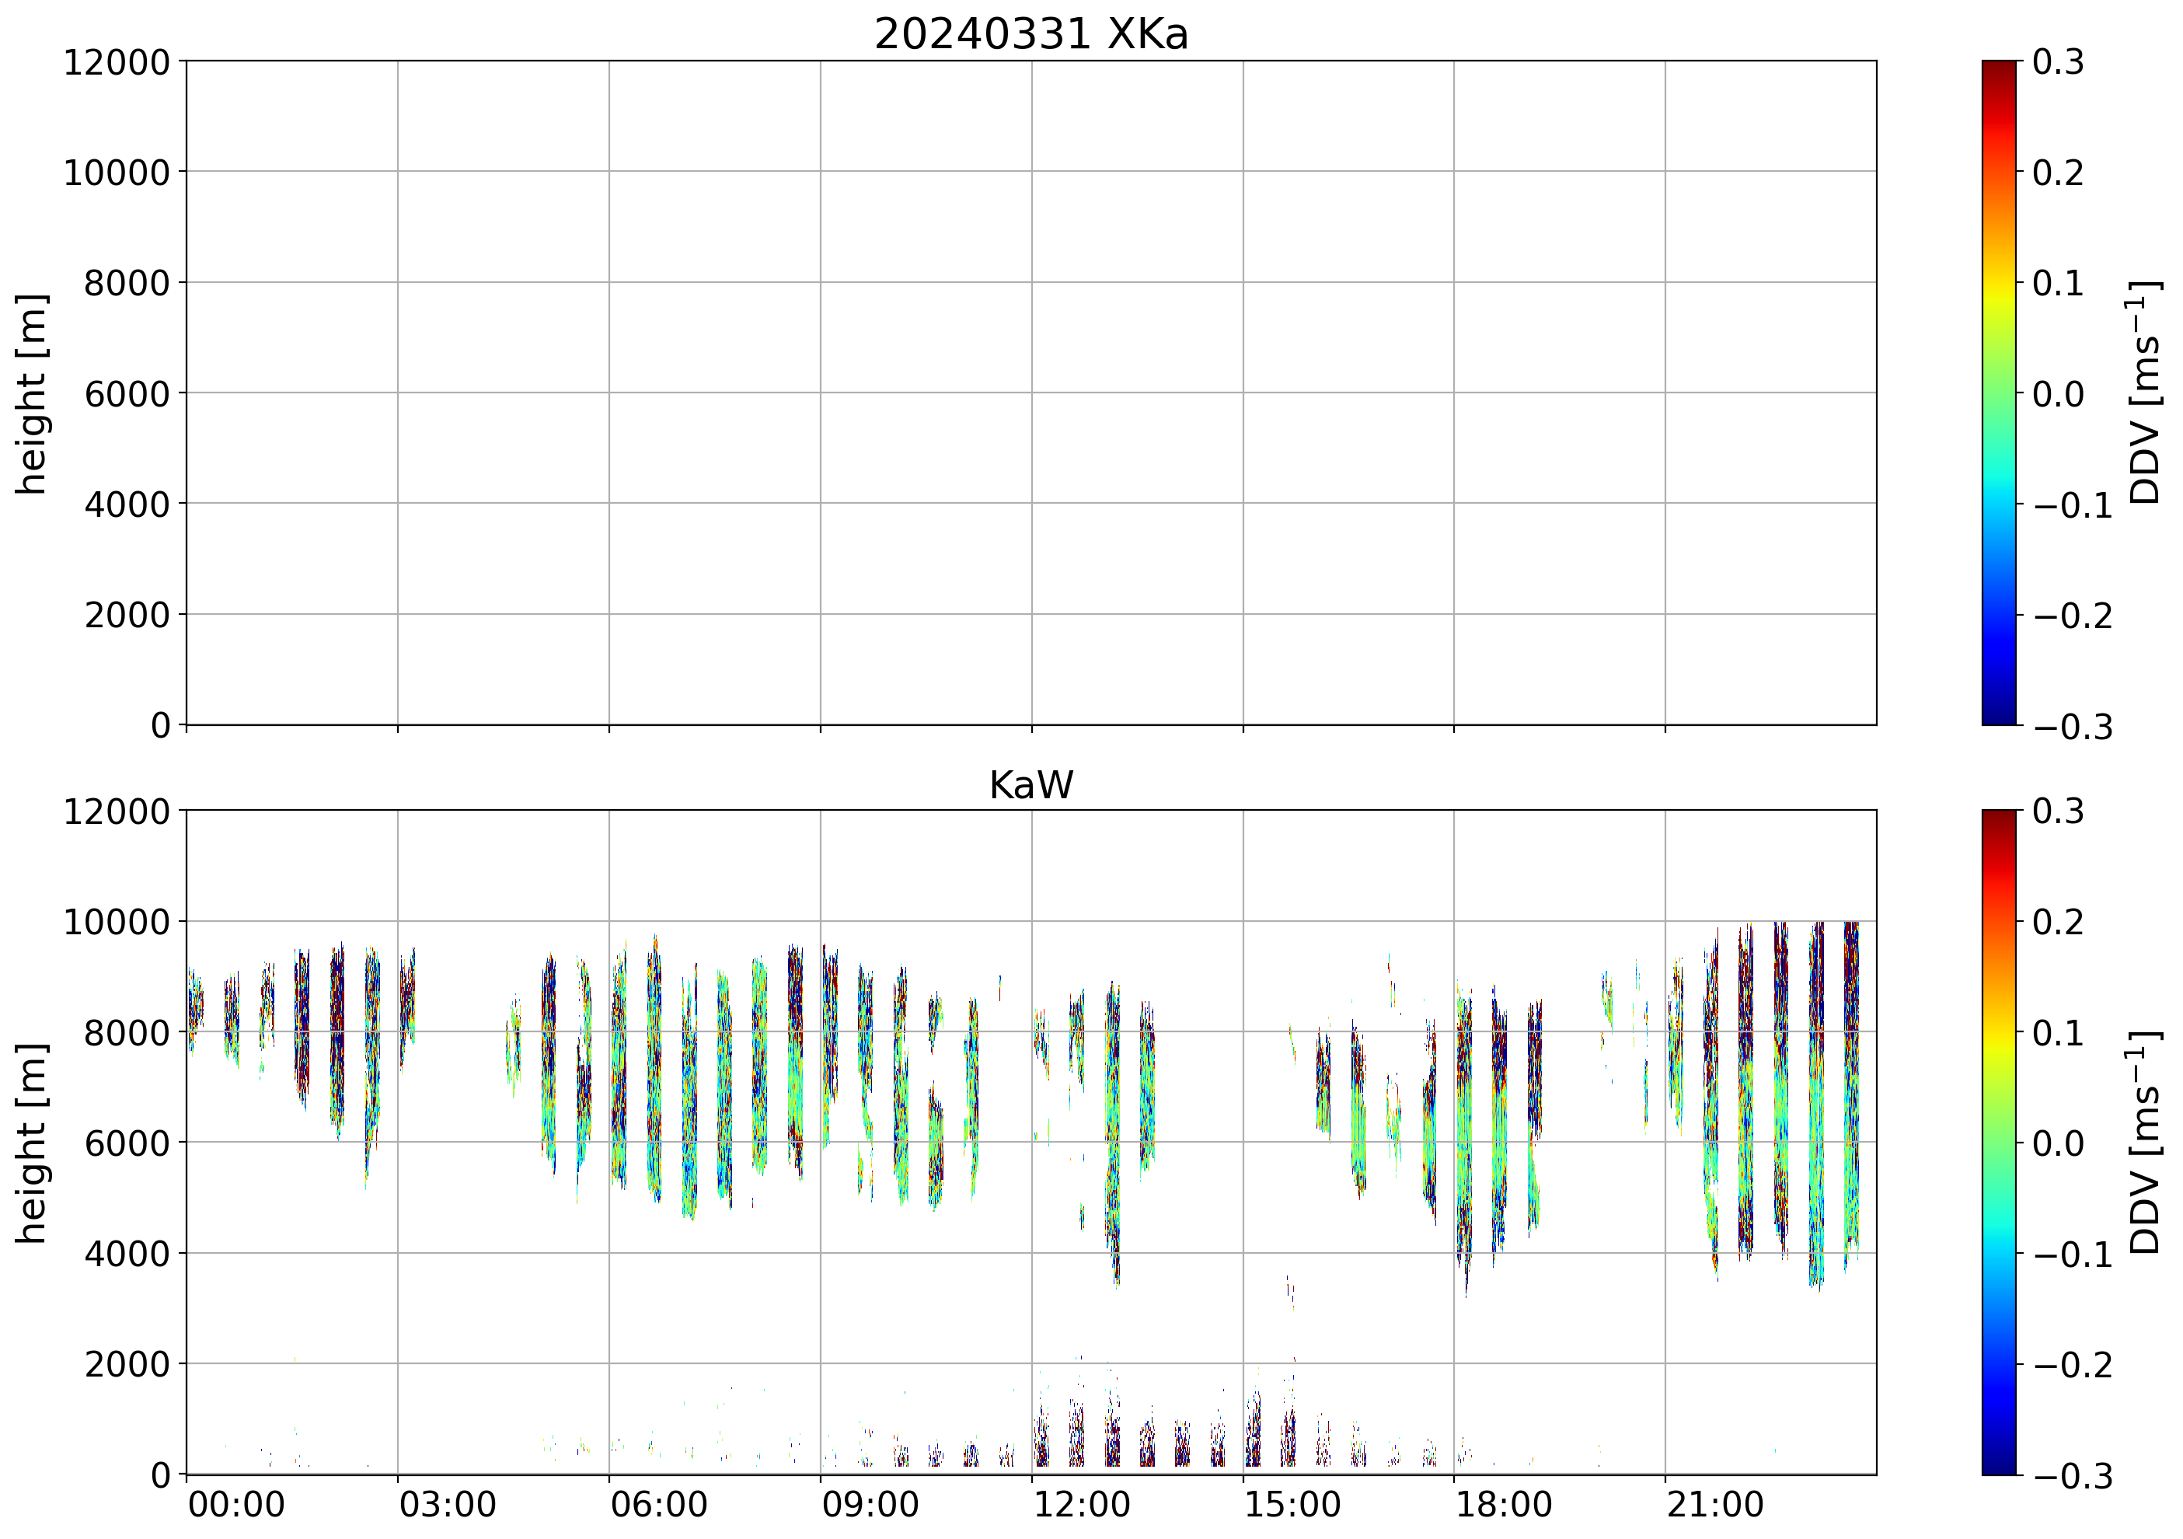Click the 03:00 time tick label
Image resolution: width=2183 pixels, height=1539 pixels.
click(x=447, y=1506)
